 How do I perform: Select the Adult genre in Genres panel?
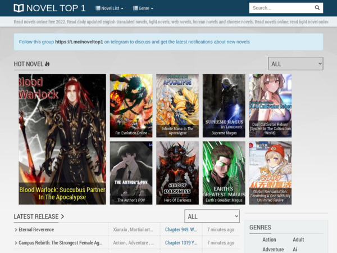(298, 240)
